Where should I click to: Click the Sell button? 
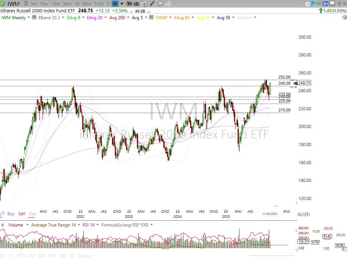coord(22,214)
